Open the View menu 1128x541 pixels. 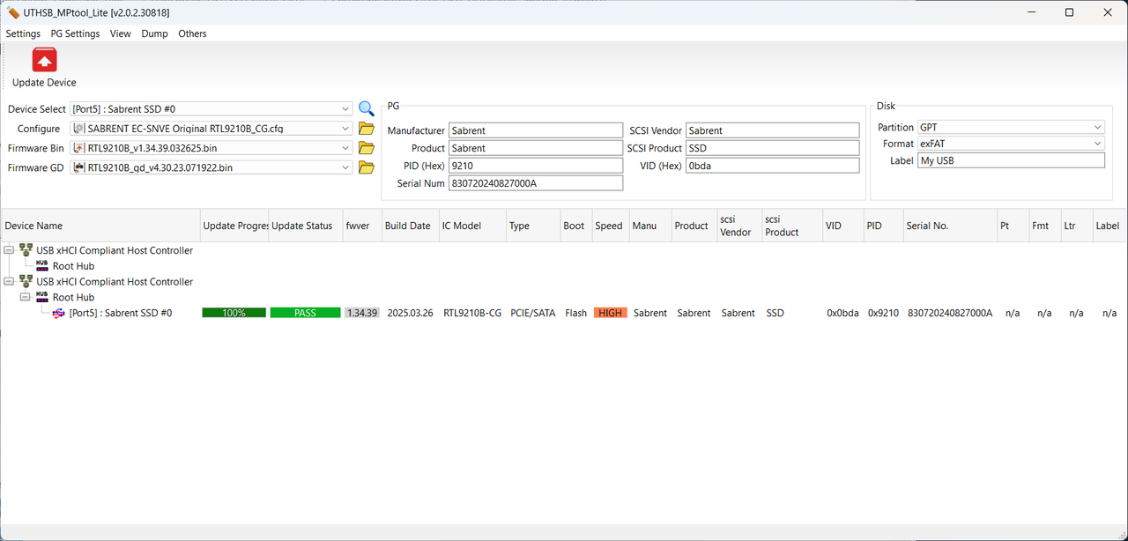(121, 33)
